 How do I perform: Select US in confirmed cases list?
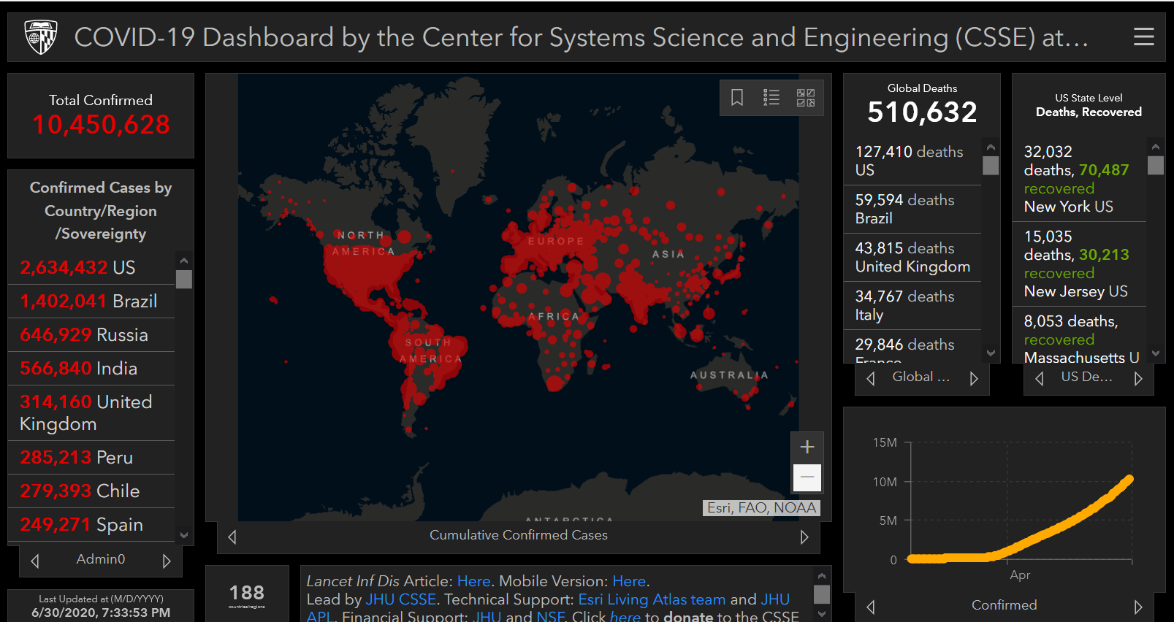click(x=78, y=267)
